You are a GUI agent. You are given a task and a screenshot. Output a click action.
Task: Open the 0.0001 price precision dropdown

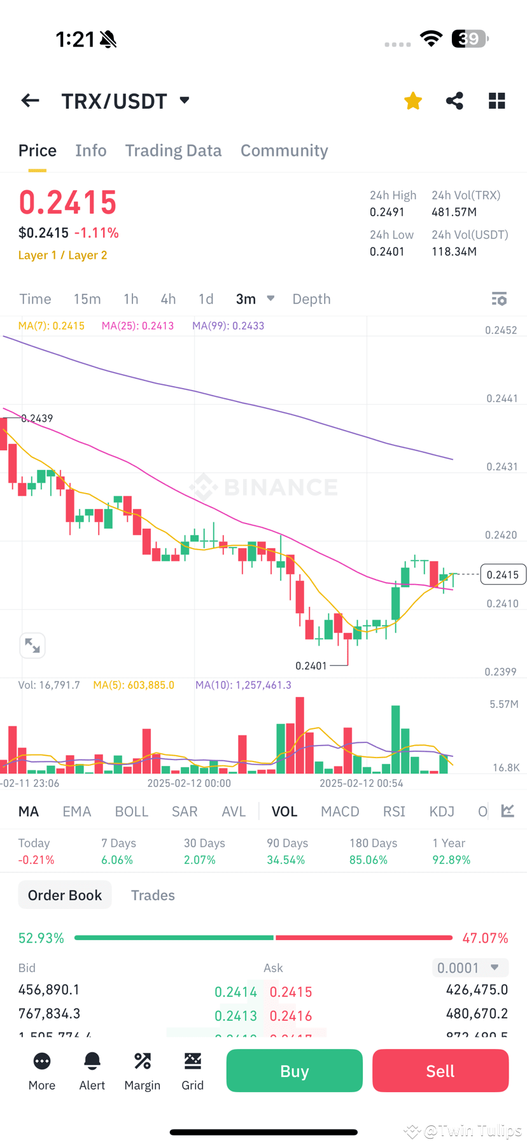[x=470, y=968]
